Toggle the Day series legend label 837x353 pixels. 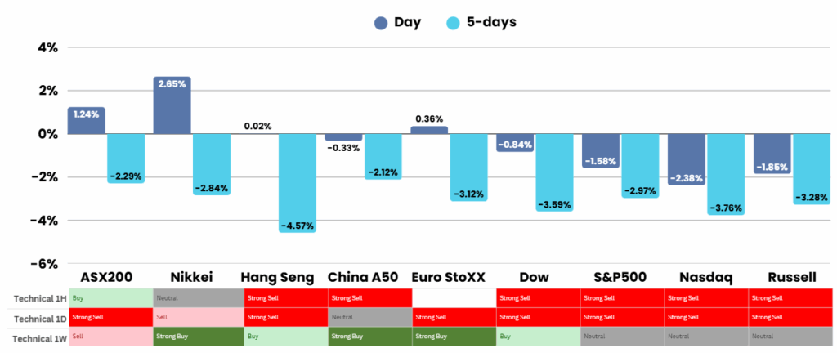(x=407, y=22)
